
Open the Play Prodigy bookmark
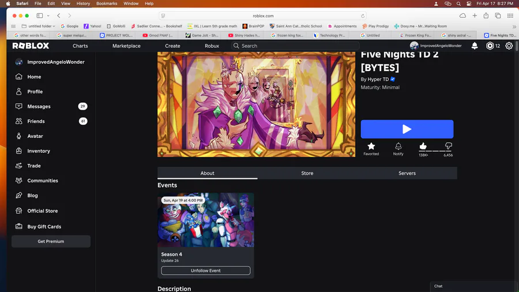(375, 26)
